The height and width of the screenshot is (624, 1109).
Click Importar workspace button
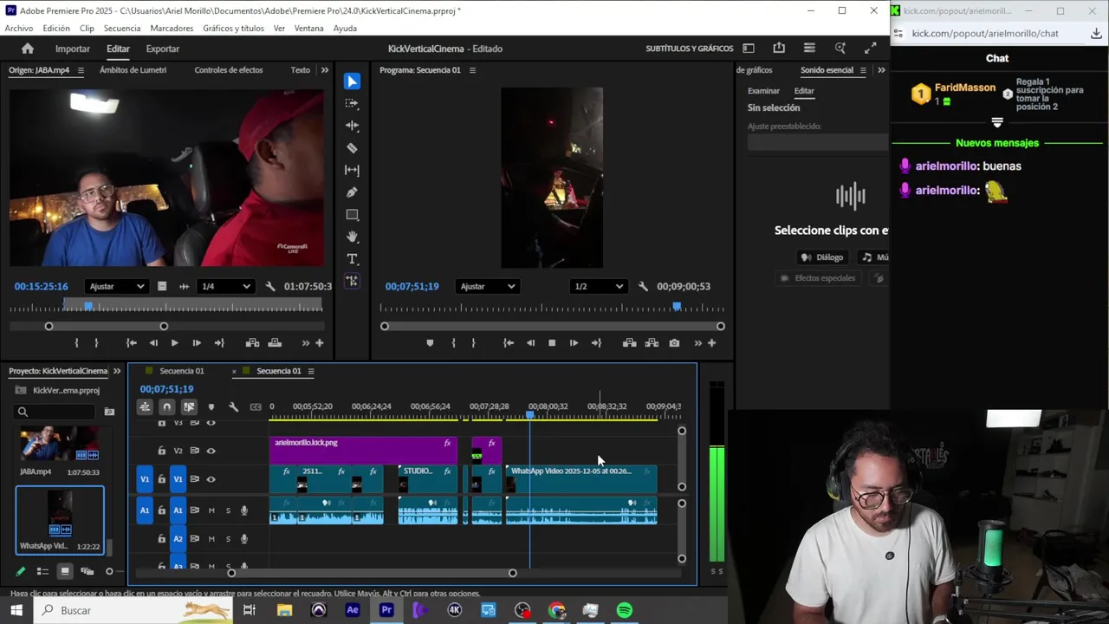[x=72, y=49]
